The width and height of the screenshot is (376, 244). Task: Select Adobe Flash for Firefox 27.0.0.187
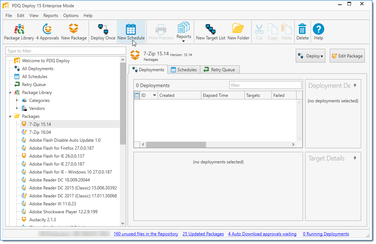tap(61, 148)
